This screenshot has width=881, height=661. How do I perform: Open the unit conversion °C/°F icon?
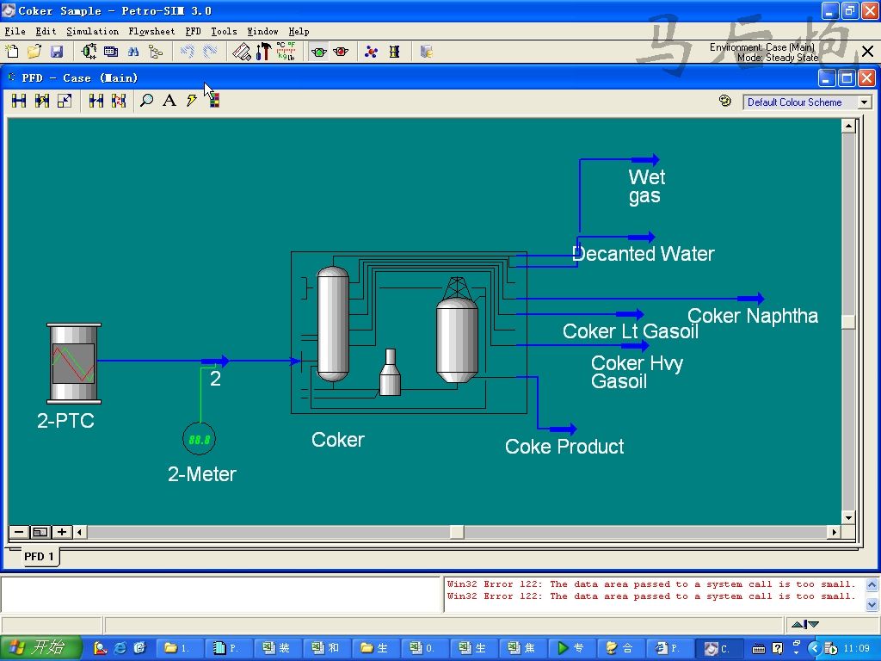click(x=286, y=52)
